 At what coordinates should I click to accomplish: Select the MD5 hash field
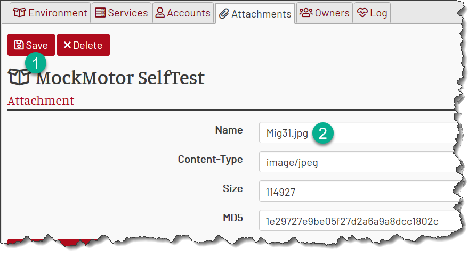[x=359, y=220]
